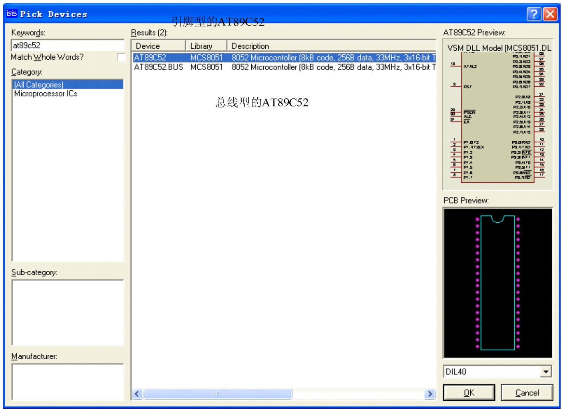Click the AT89C52 schematic preview
Image resolution: width=563 pixels, height=410 pixels.
pos(498,115)
